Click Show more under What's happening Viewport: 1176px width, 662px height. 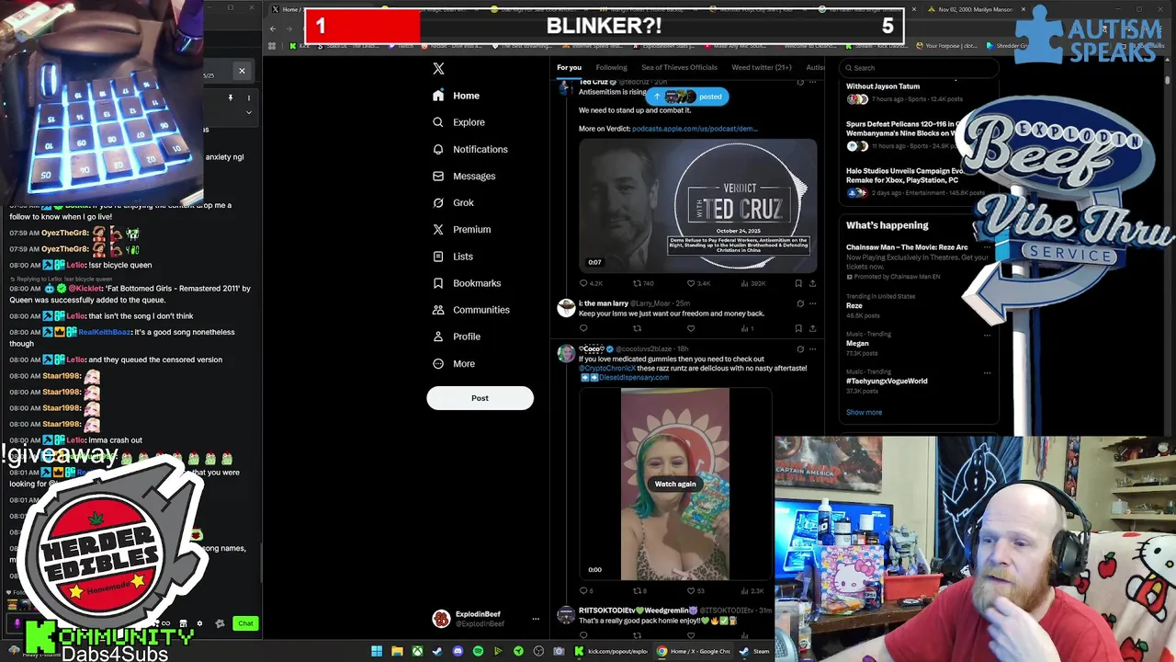[x=864, y=413]
